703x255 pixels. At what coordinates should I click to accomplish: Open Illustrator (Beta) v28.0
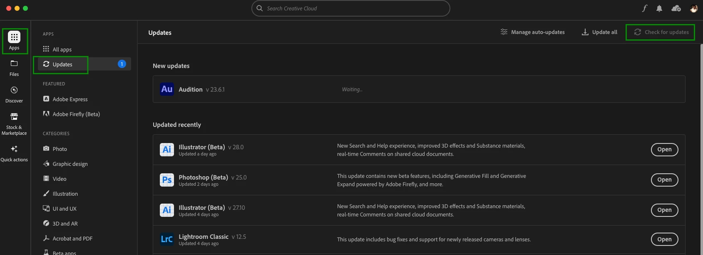664,150
